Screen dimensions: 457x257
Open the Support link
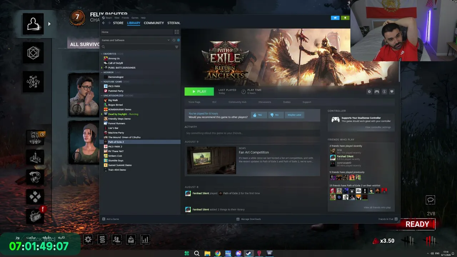pyautogui.click(x=307, y=102)
